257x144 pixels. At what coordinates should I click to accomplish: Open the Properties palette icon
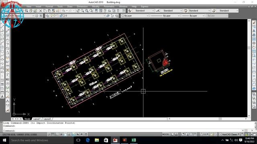[96, 11]
